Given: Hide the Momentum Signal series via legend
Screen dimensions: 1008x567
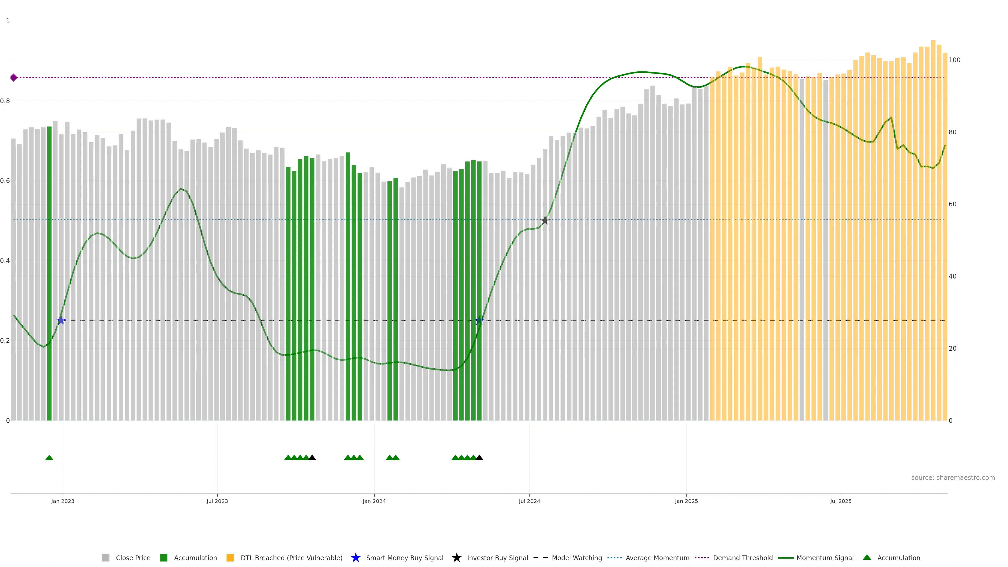Looking at the screenshot, I should click(825, 558).
